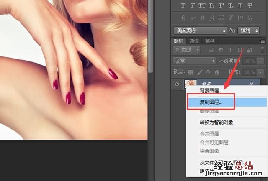Toggle lock transparent pixels
Viewport: 268px width, 181px height.
[191, 72]
